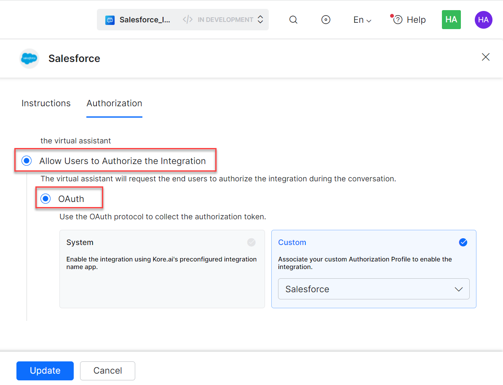Click the circular target icon in top bar
The height and width of the screenshot is (385, 503).
(x=326, y=20)
